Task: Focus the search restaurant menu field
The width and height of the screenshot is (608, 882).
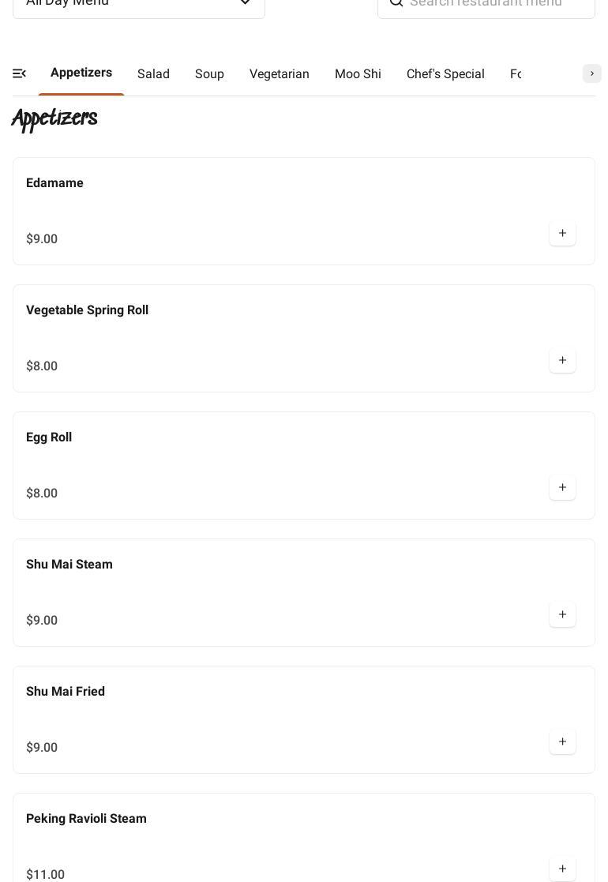Action: click(x=486, y=5)
